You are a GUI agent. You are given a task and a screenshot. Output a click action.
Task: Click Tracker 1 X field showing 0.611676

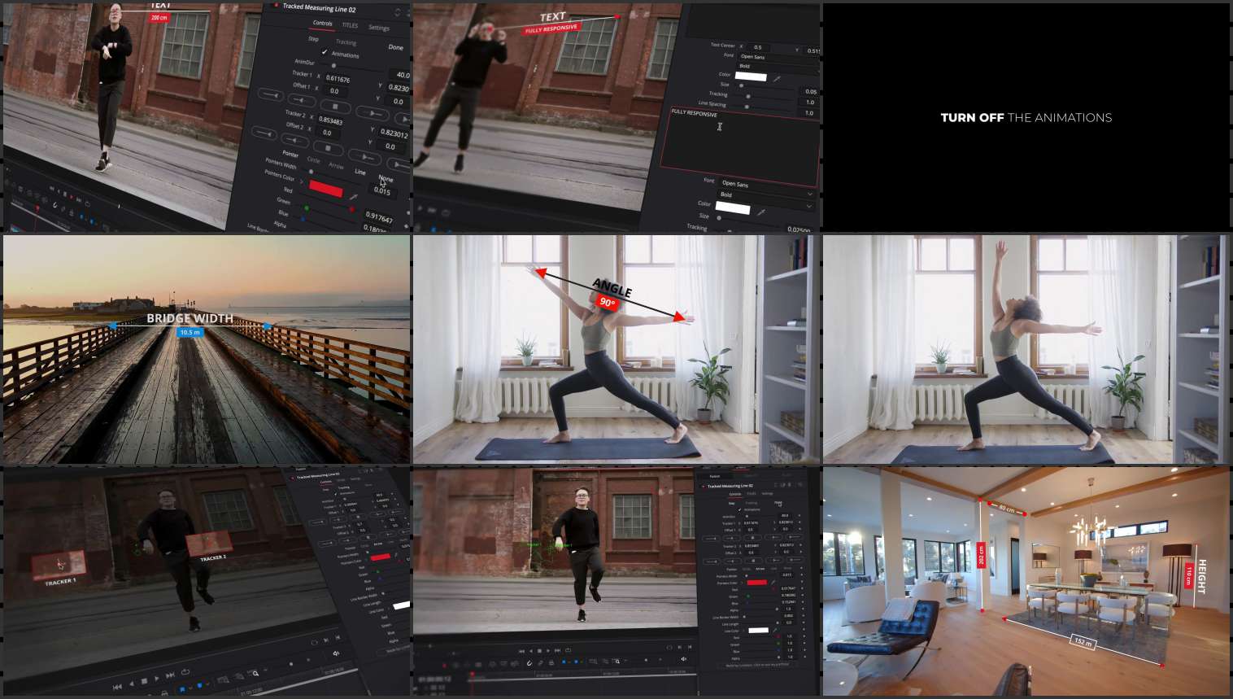[338, 79]
